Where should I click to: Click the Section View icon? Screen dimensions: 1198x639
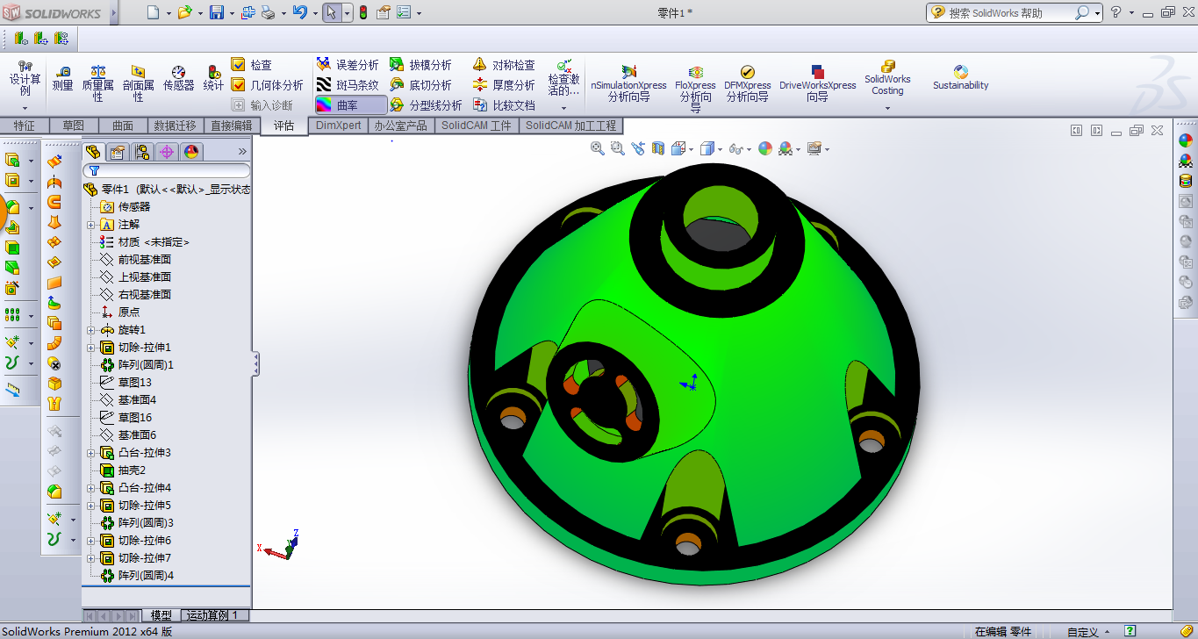(x=658, y=149)
